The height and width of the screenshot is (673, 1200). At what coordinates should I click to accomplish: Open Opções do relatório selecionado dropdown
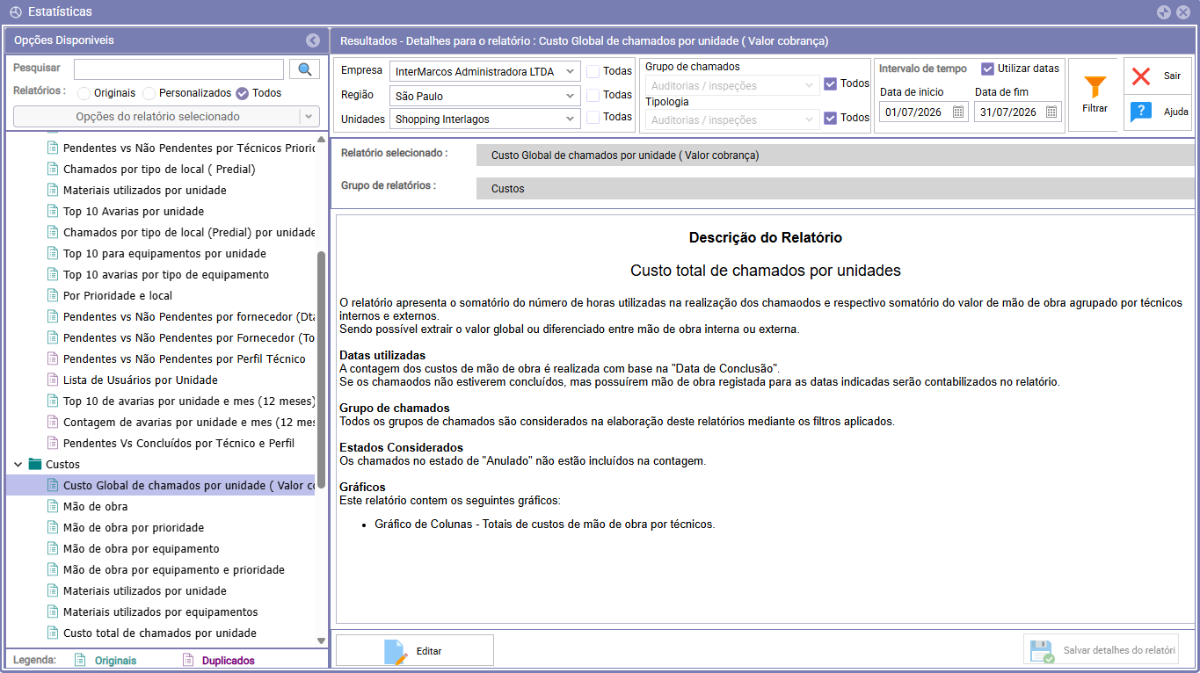[x=166, y=116]
